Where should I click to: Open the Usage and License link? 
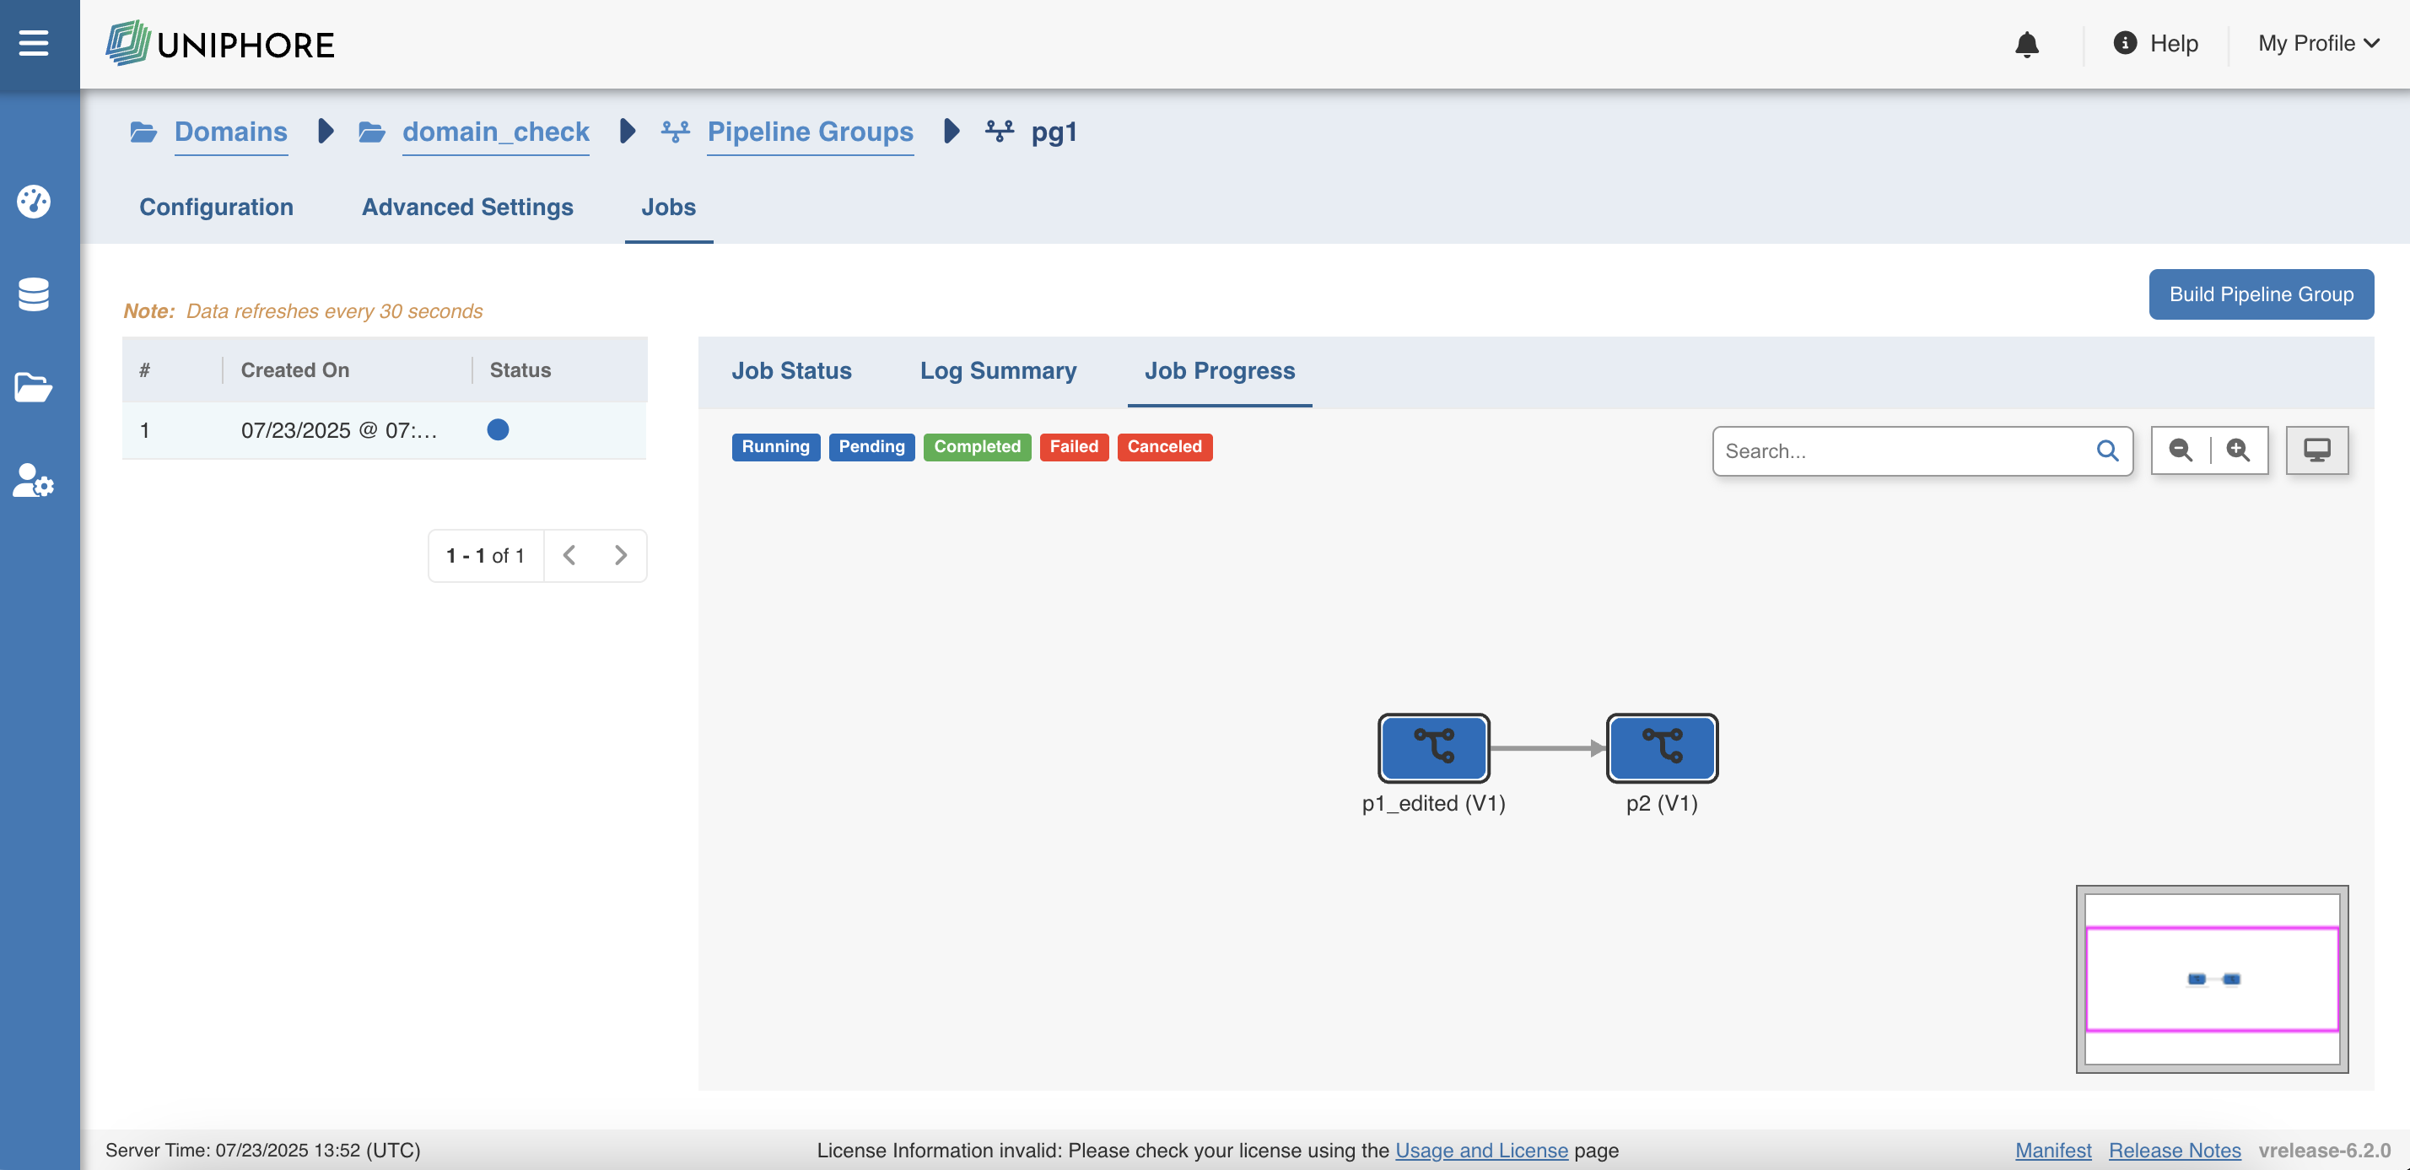1482,1151
